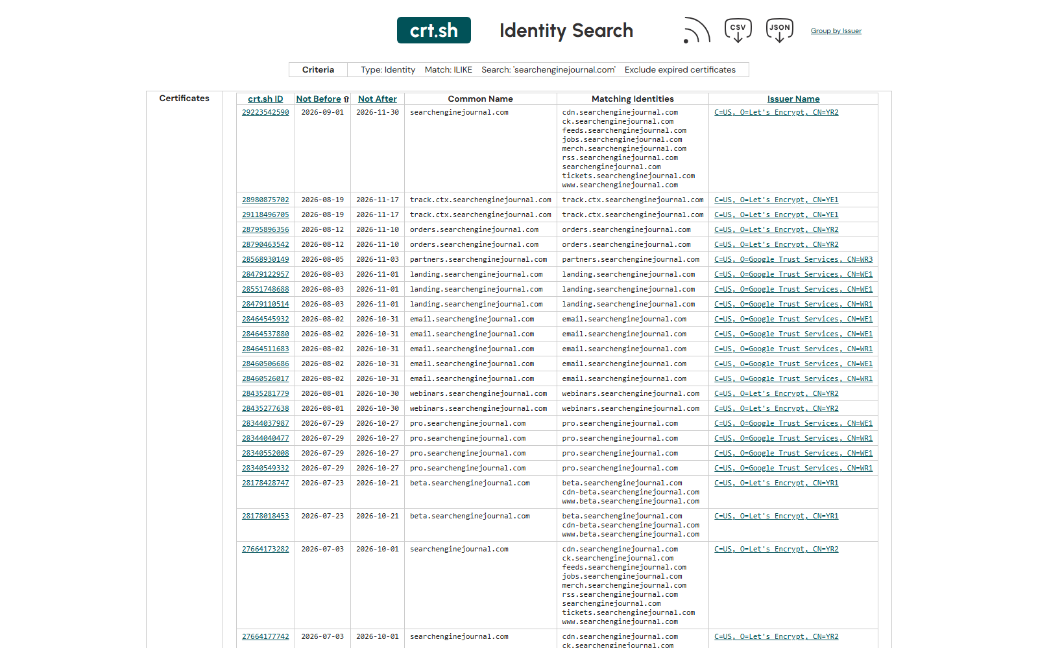Open certificate ID 28464511683

265,349
